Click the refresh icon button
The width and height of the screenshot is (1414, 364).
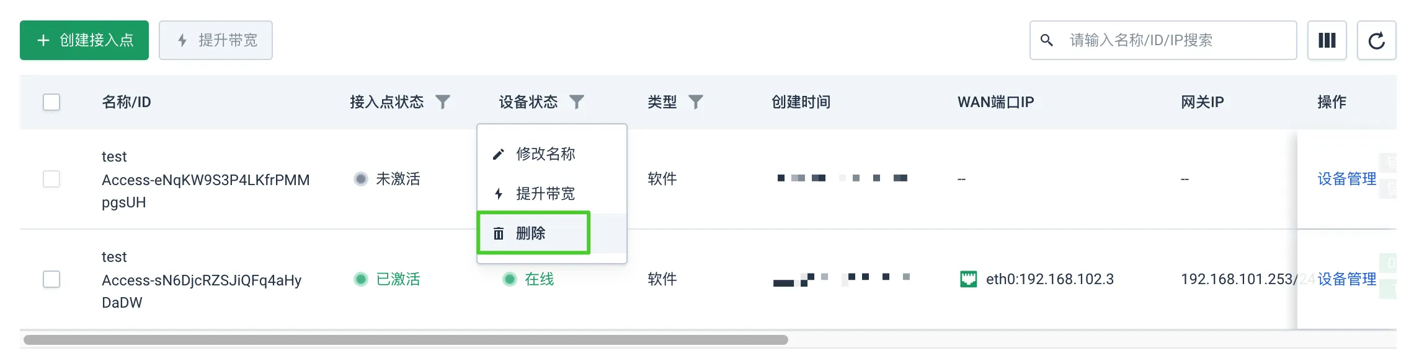click(1376, 40)
